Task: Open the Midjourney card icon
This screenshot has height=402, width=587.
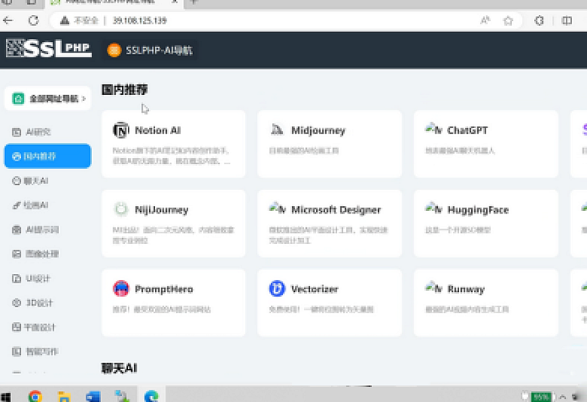Action: pyautogui.click(x=277, y=130)
